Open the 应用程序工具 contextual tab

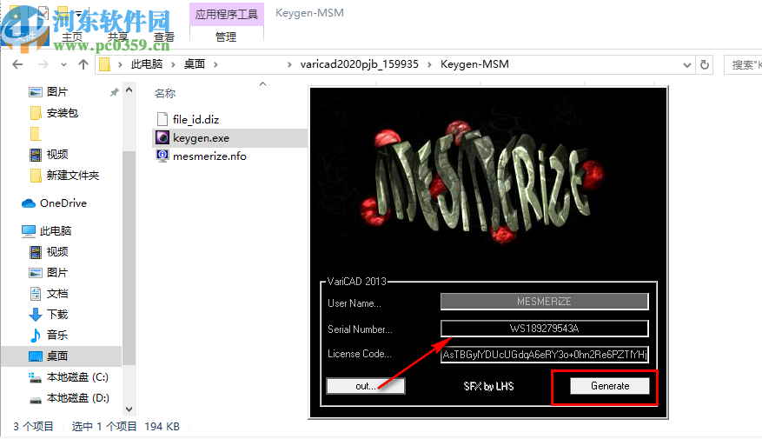(227, 14)
